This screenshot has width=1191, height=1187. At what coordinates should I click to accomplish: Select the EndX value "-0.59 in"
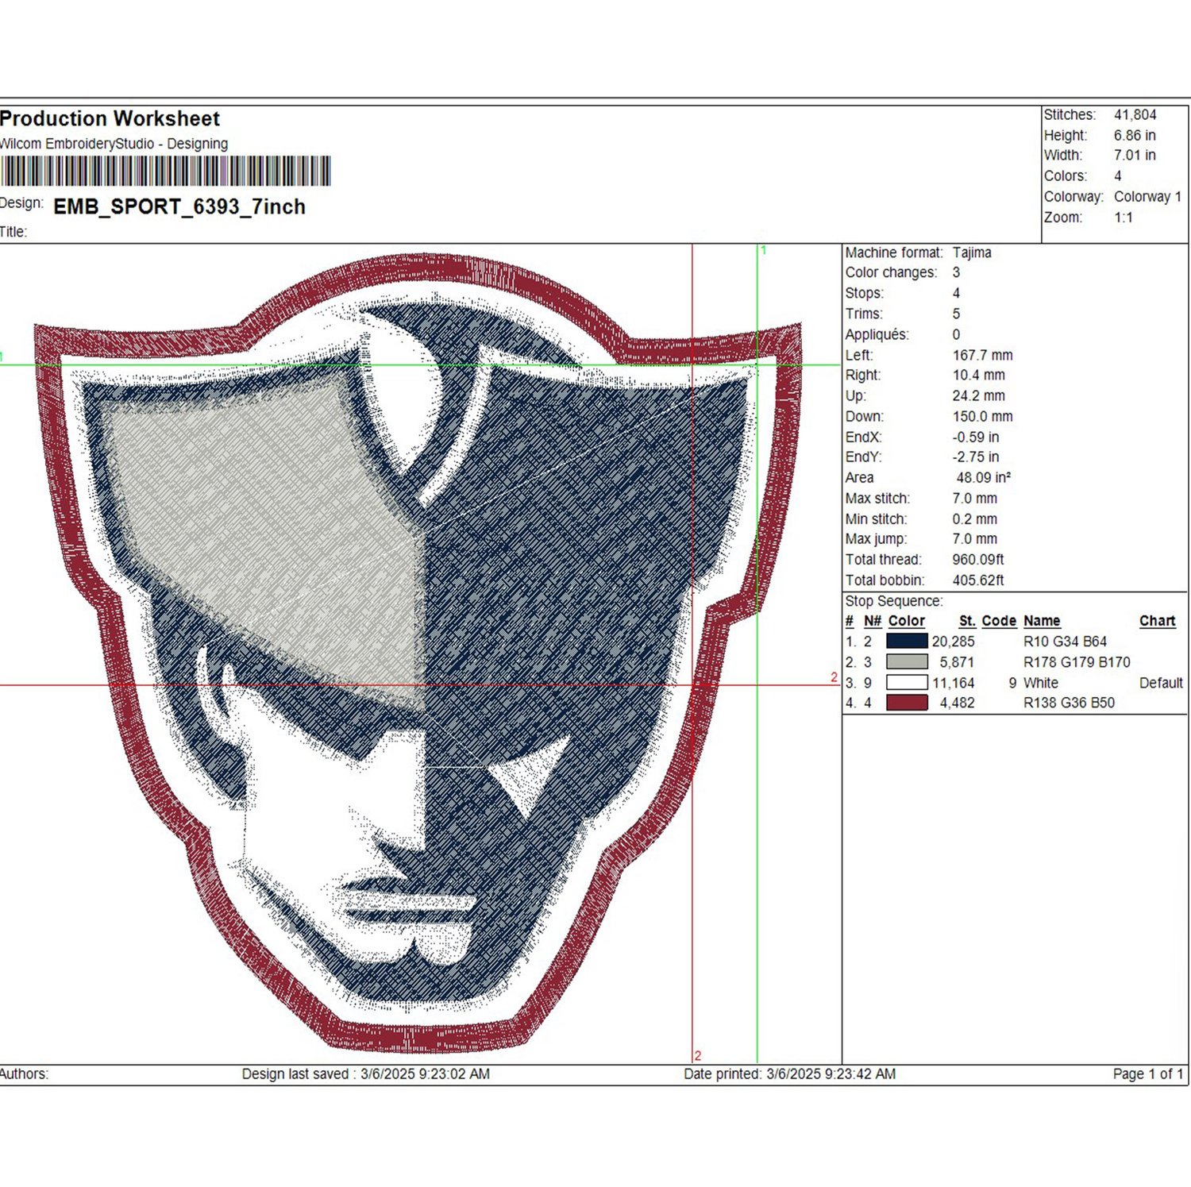[x=976, y=437]
